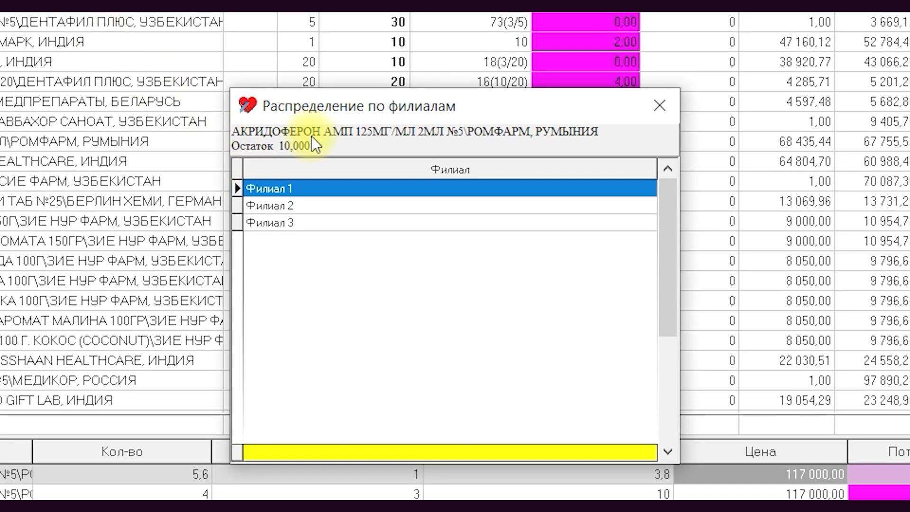Viewport: 910px width, 512px height.
Task: Click price cell 38 920,77
Action: click(787, 62)
